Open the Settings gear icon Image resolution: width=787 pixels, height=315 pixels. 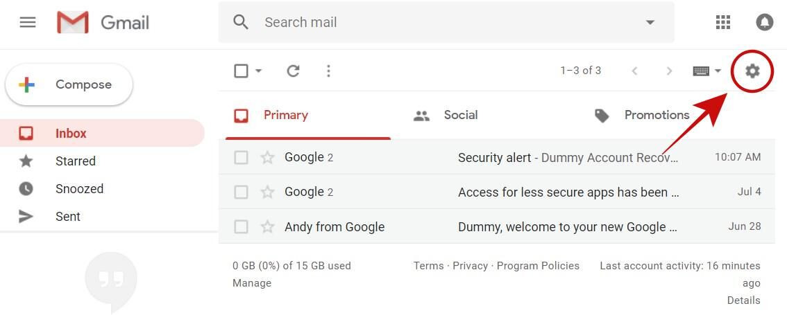(752, 71)
